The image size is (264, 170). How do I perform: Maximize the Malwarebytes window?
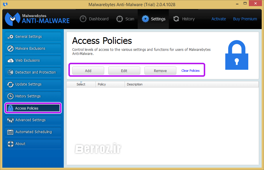coord(245,3)
